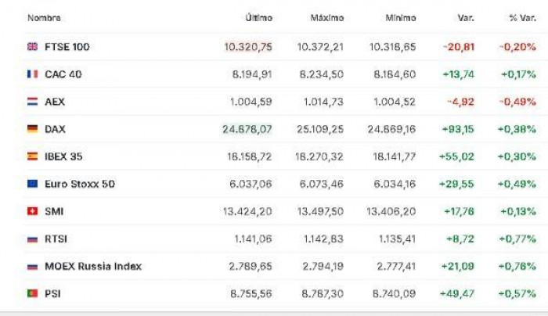Sort by the Mínimo column header
Screen dimensions: 548x316
click(x=401, y=18)
